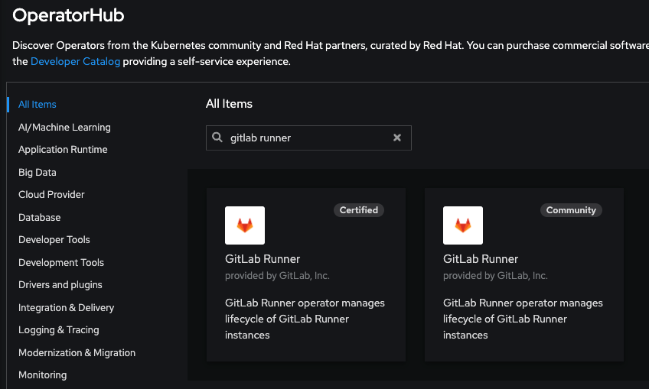Click the search magnifier icon
The image size is (649, 389).
tap(217, 138)
